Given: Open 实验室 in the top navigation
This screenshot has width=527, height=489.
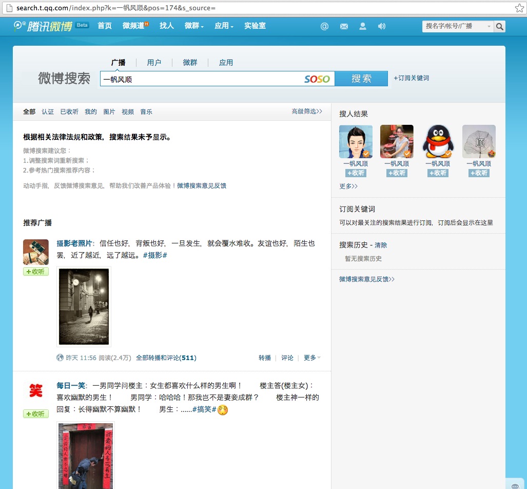Looking at the screenshot, I should 255,26.
